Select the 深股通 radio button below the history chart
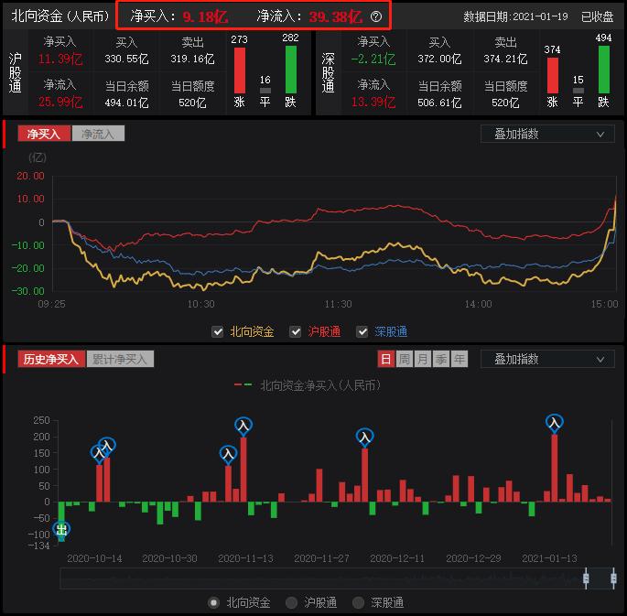Viewport: 627px width, 616px height. (358, 602)
